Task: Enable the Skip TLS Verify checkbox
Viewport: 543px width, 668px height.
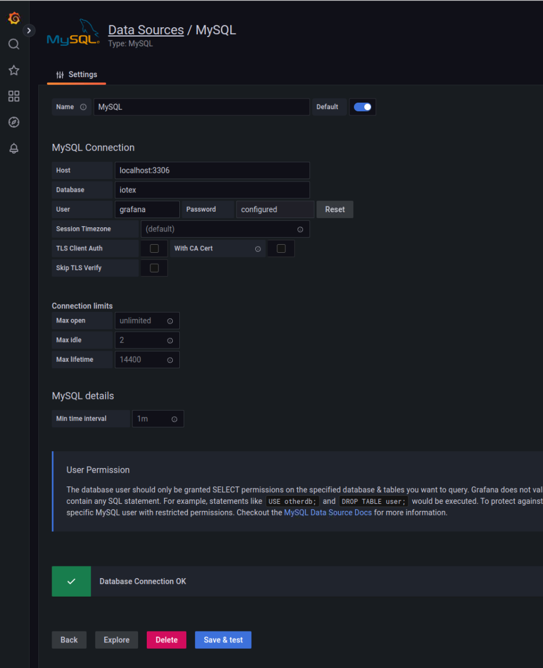Action: pos(154,268)
